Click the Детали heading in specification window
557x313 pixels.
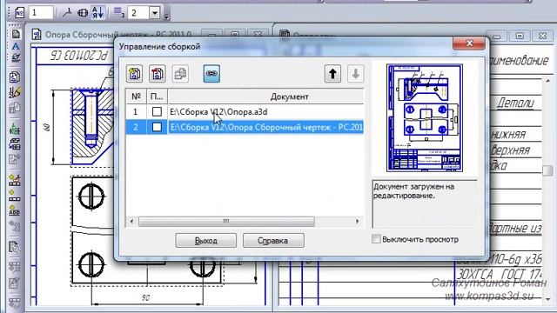pyautogui.click(x=515, y=103)
